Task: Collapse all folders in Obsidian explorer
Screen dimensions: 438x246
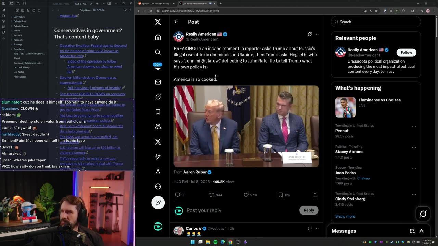Action: (39, 11)
